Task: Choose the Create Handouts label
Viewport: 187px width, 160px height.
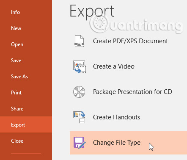Action: coord(116,117)
